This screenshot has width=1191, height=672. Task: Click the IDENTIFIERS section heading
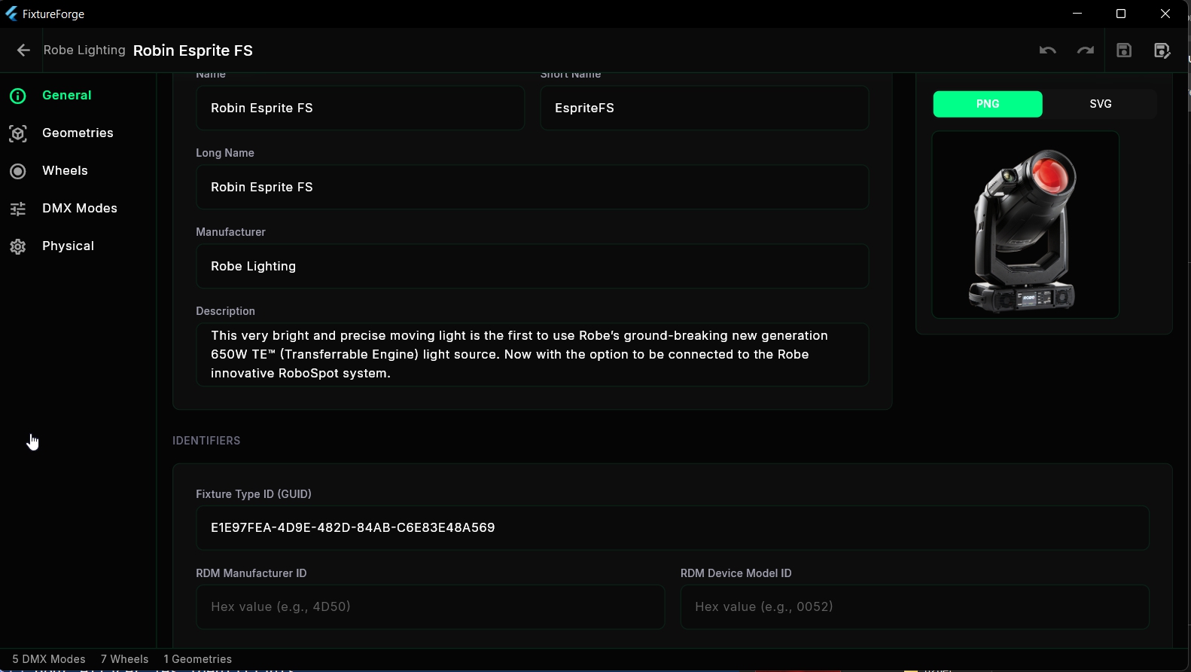click(x=206, y=441)
